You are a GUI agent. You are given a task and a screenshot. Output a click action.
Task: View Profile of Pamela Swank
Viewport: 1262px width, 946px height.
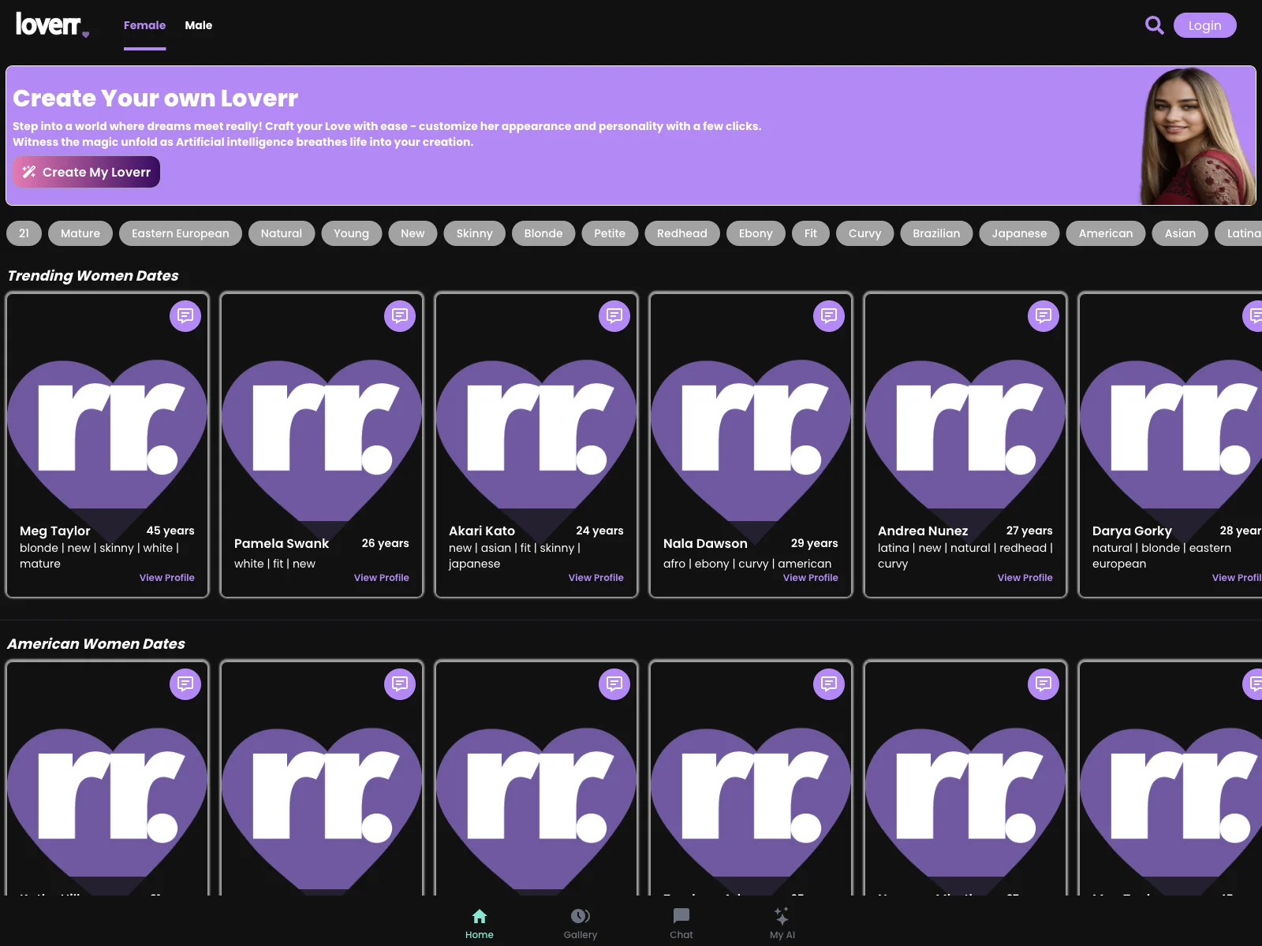coord(382,578)
